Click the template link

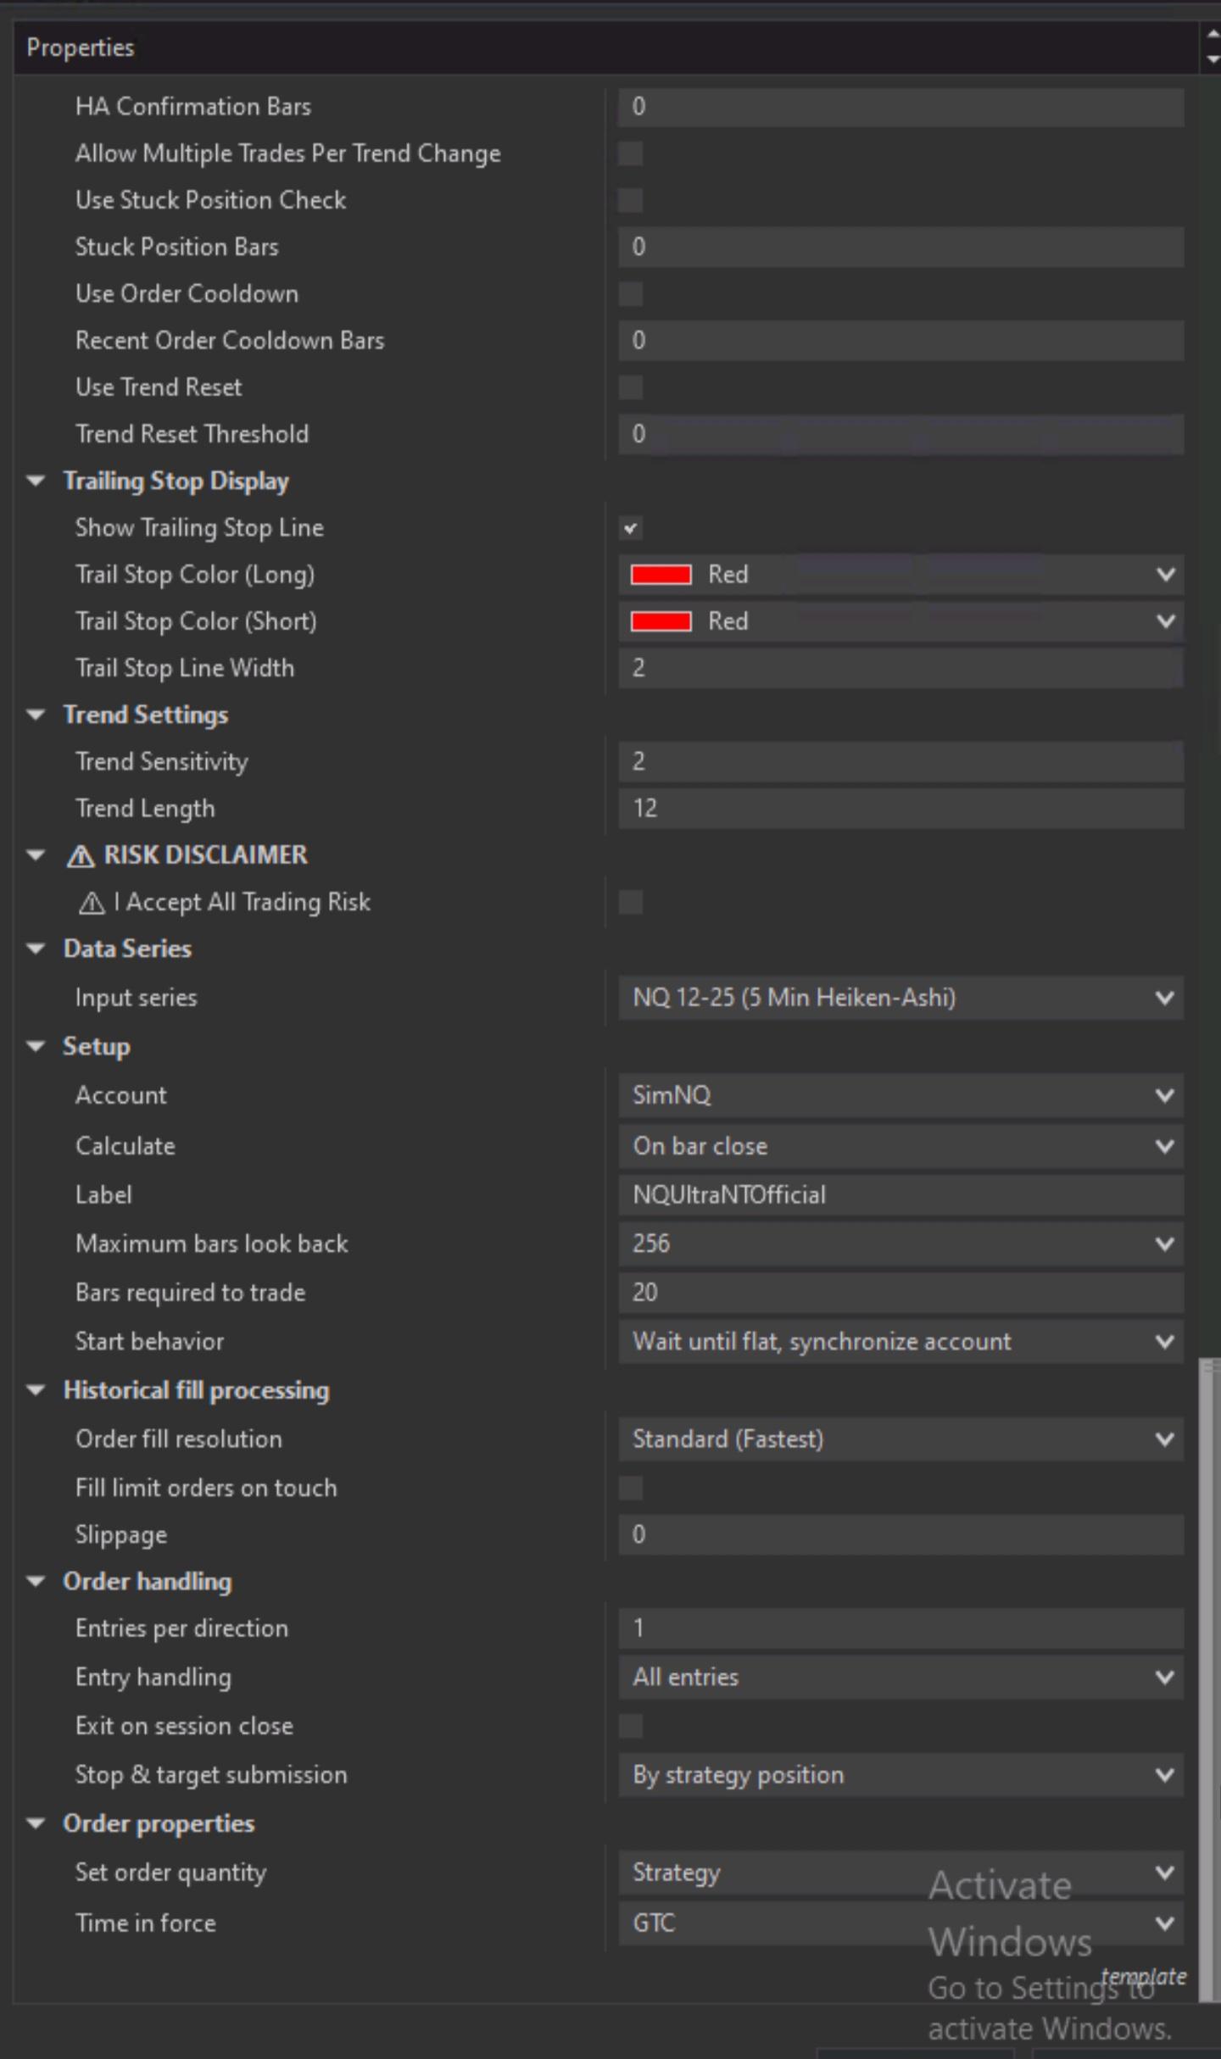pos(1143,1977)
